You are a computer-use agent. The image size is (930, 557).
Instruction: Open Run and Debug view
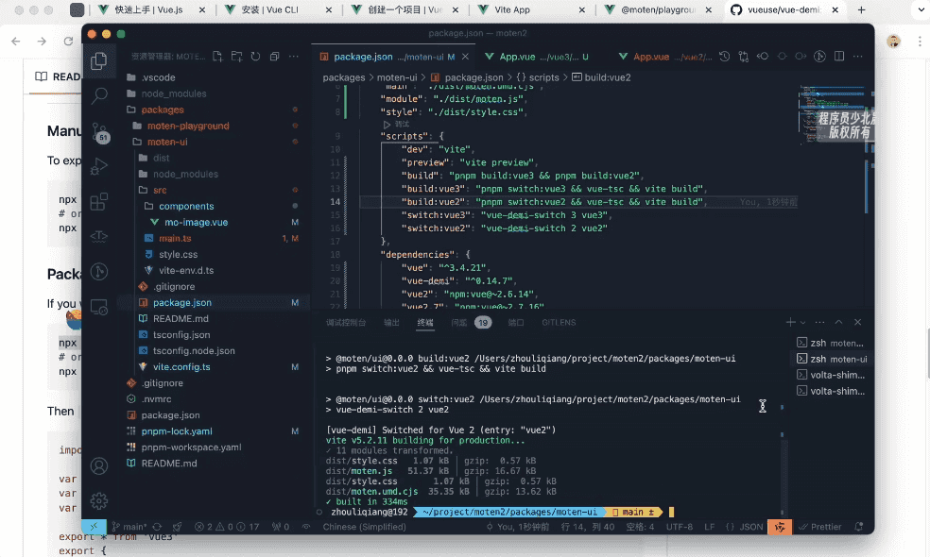click(99, 166)
